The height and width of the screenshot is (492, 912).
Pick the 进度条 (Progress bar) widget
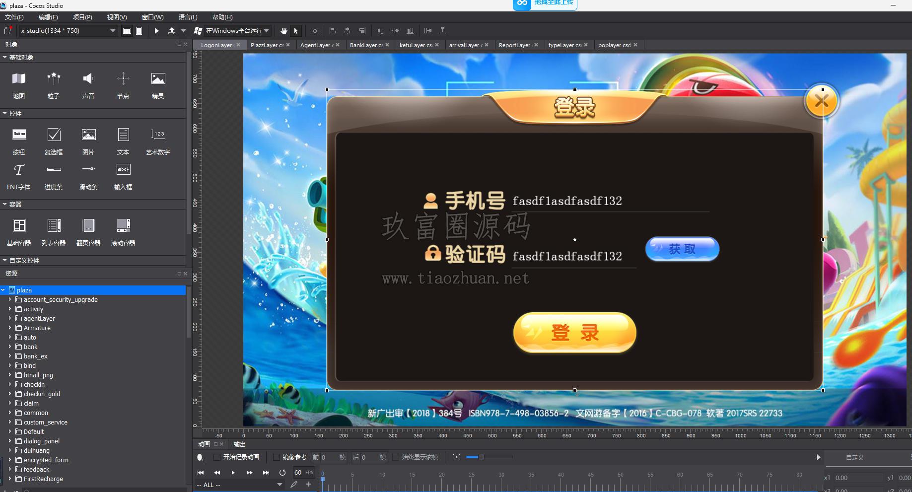pyautogui.click(x=54, y=176)
